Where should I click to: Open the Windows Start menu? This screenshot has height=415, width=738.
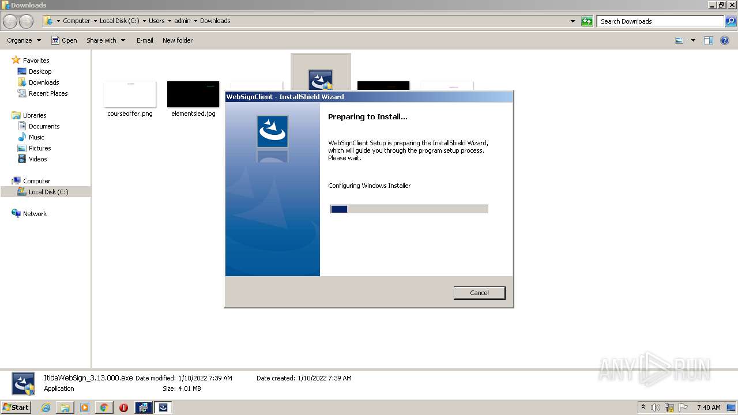tap(16, 407)
